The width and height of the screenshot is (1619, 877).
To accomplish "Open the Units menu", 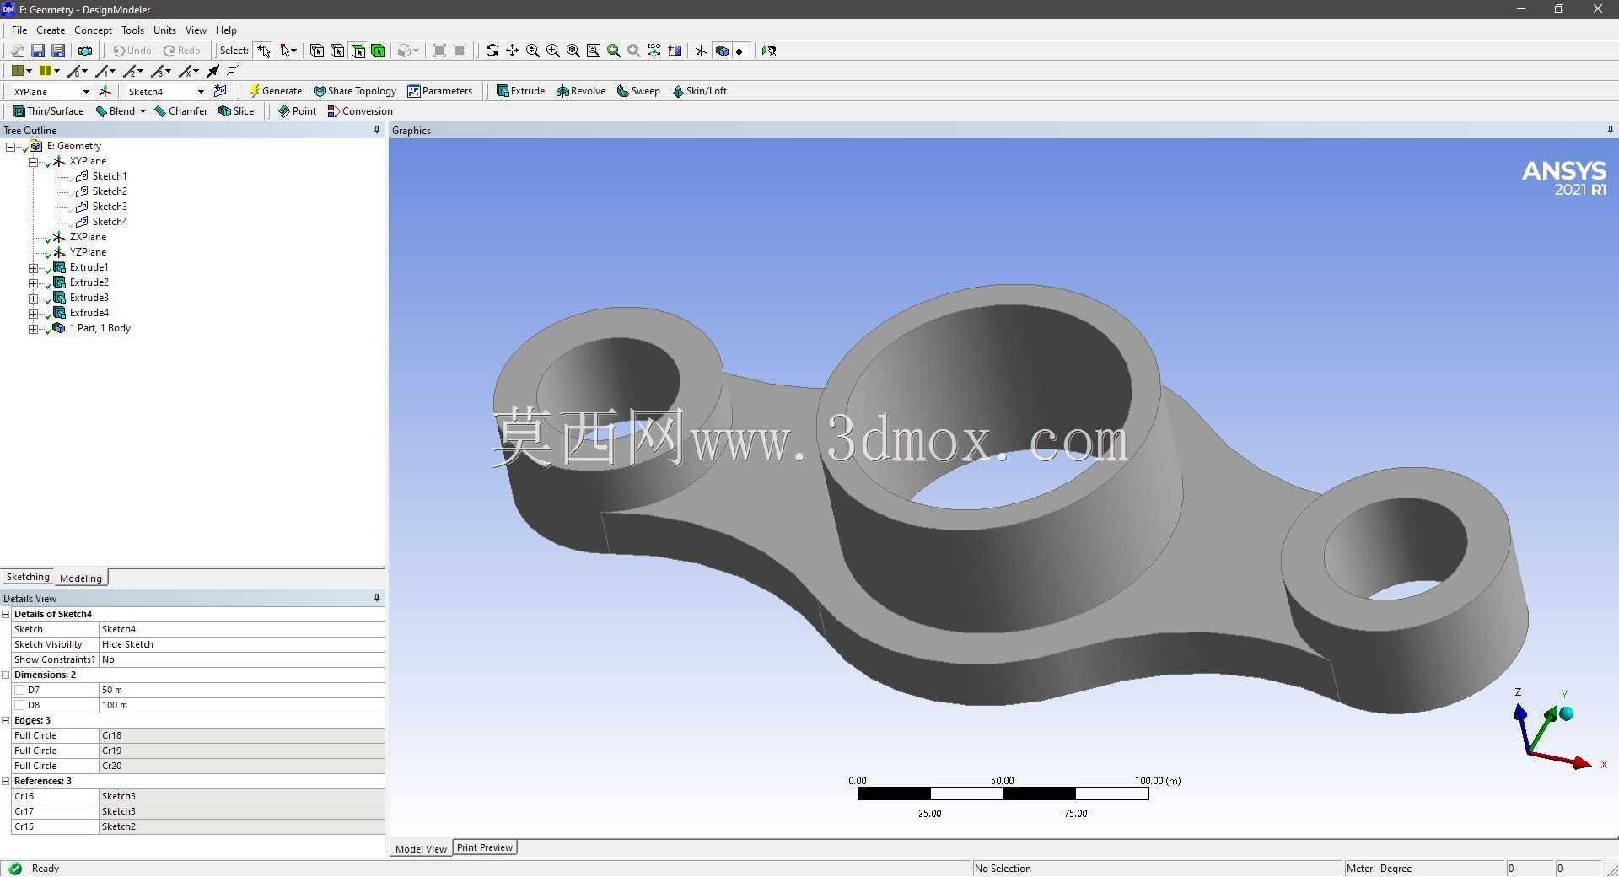I will pyautogui.click(x=164, y=30).
